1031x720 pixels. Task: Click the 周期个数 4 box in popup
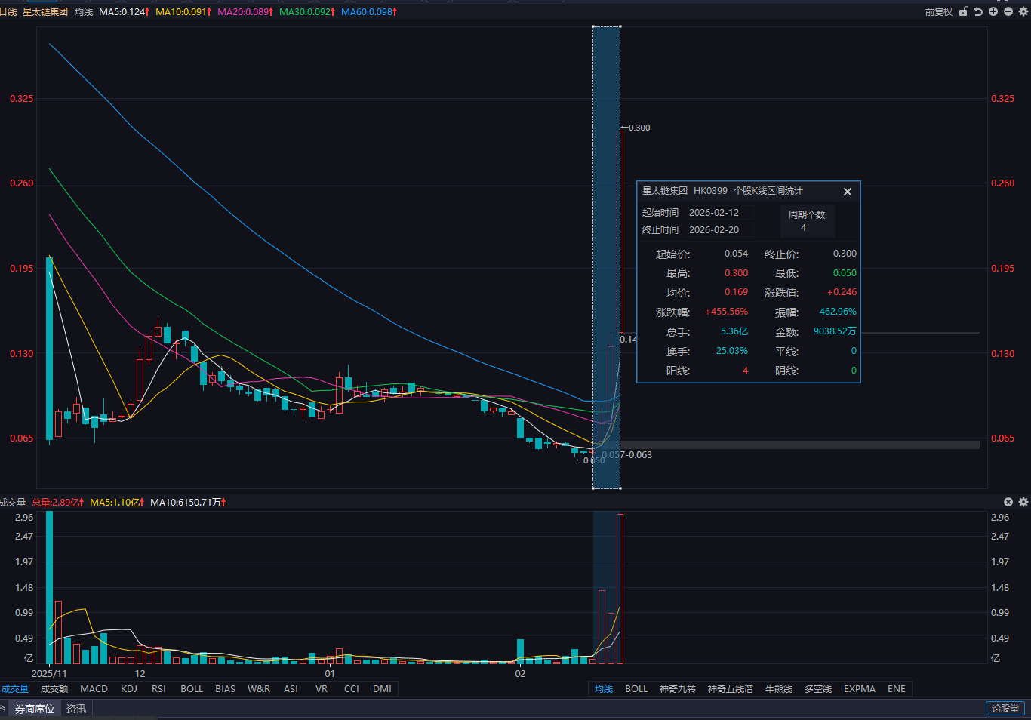[808, 221]
